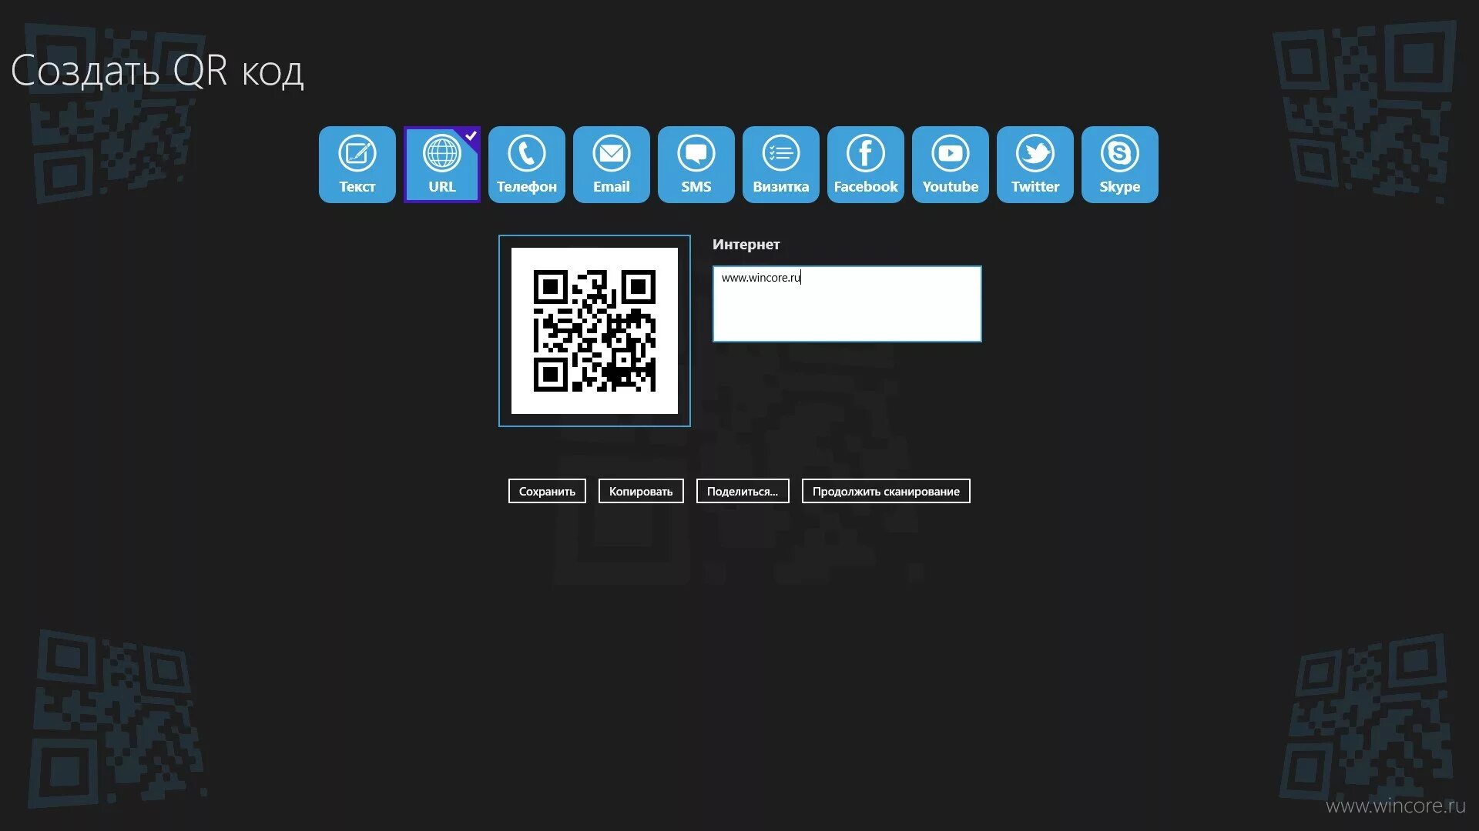Click the Сохранить (Save) button
The width and height of the screenshot is (1479, 831).
[x=548, y=491]
